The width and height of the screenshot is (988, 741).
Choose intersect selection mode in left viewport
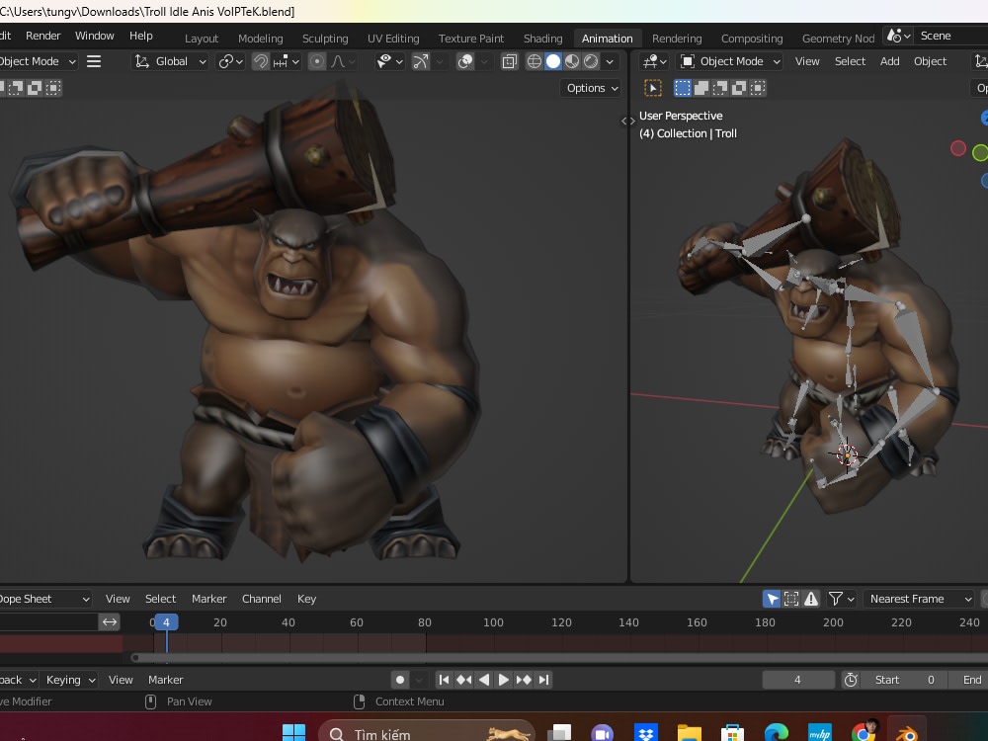click(53, 88)
